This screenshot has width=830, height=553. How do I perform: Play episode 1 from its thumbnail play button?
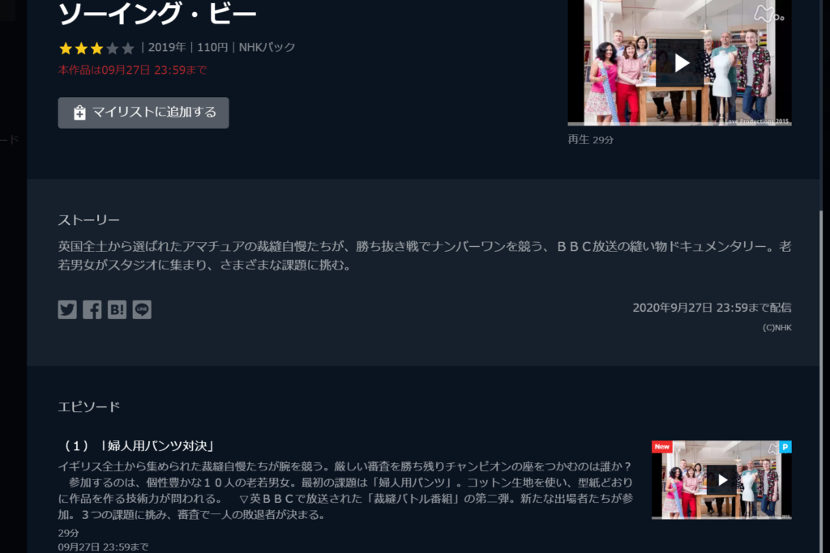click(x=721, y=479)
